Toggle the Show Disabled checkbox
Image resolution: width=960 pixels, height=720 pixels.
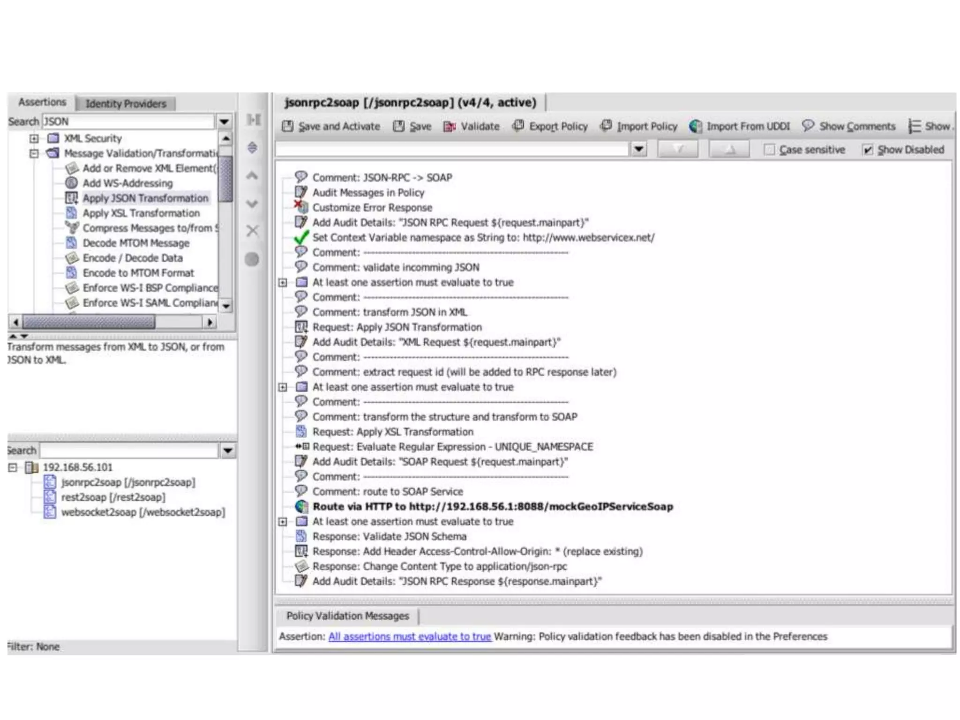pos(868,150)
